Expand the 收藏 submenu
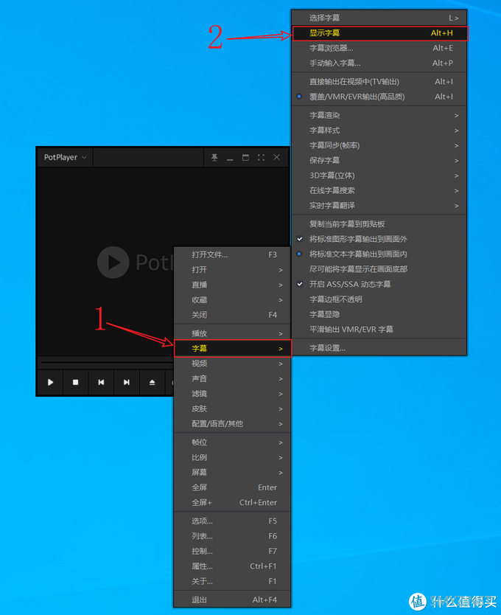The width and height of the screenshot is (501, 615). click(x=232, y=300)
